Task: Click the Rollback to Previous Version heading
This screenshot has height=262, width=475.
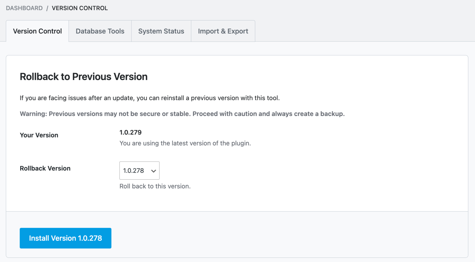Action: (84, 77)
